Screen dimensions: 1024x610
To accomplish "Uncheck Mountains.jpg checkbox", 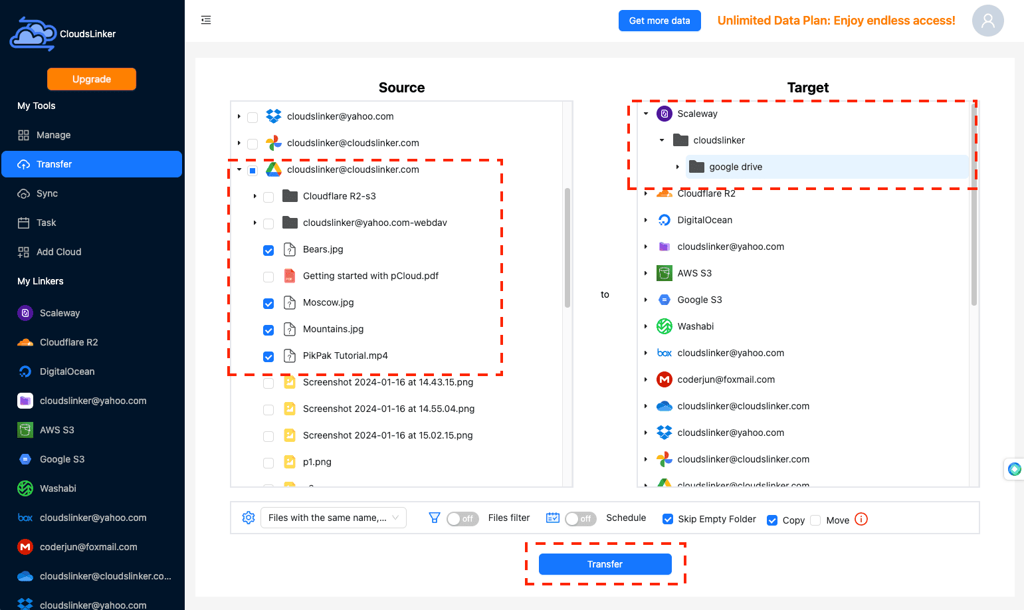I will 268,330.
